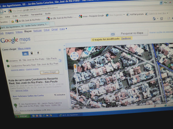Click the Desfazer link

[x=126, y=38]
